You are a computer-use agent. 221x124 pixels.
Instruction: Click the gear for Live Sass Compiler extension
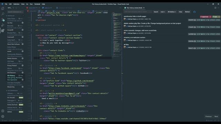[22, 87]
